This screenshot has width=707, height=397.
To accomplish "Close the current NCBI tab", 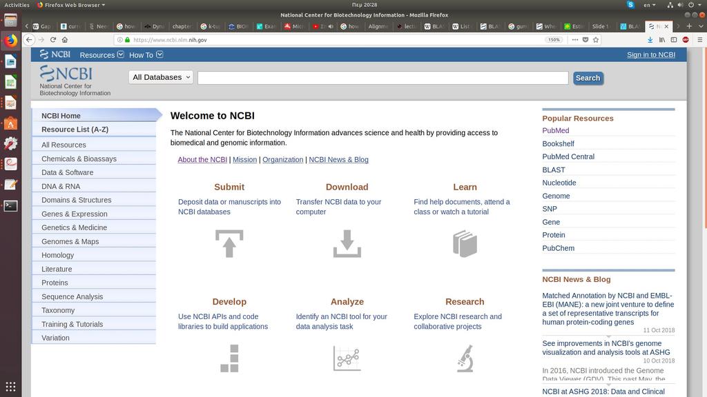I will 666,26.
